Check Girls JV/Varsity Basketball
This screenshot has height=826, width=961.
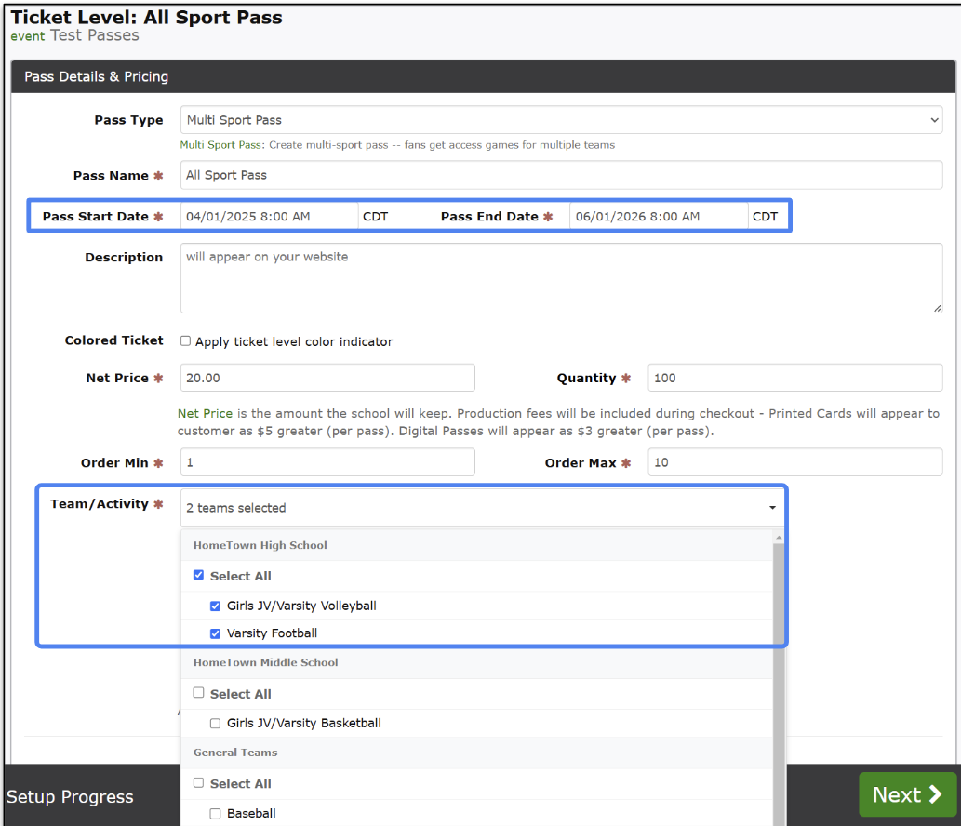[216, 723]
